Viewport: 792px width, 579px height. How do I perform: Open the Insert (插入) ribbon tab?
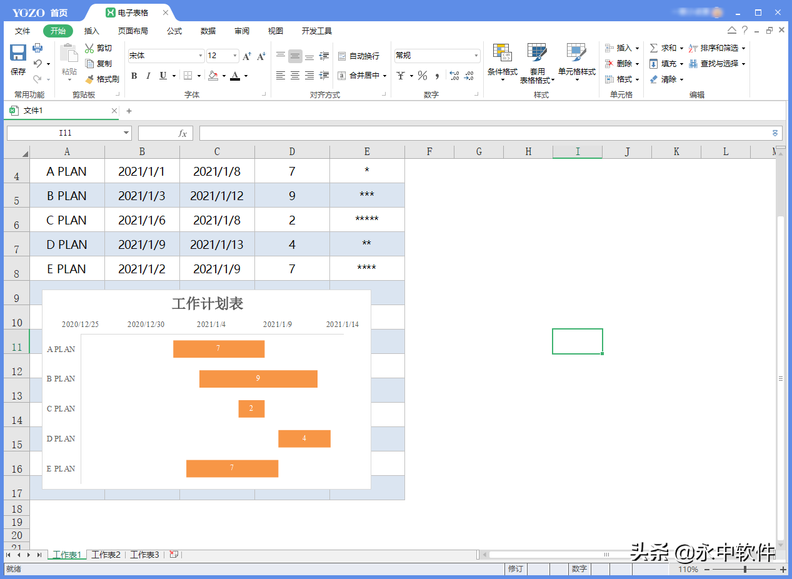pos(92,31)
